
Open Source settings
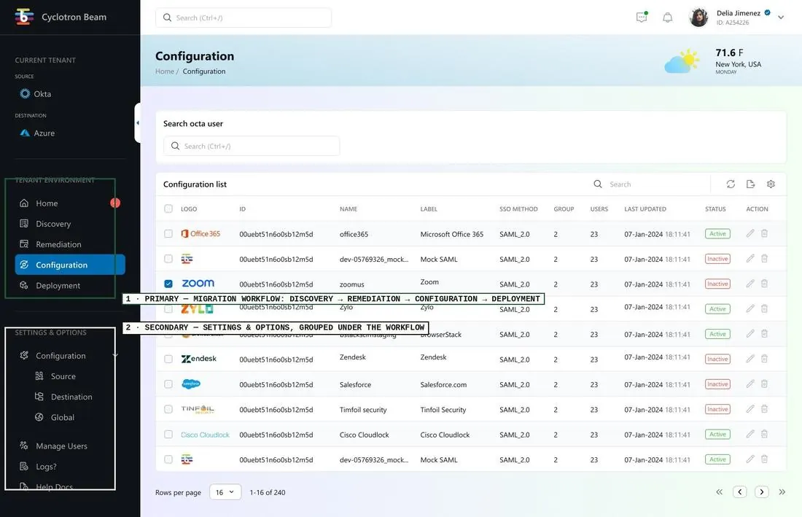pyautogui.click(x=63, y=376)
